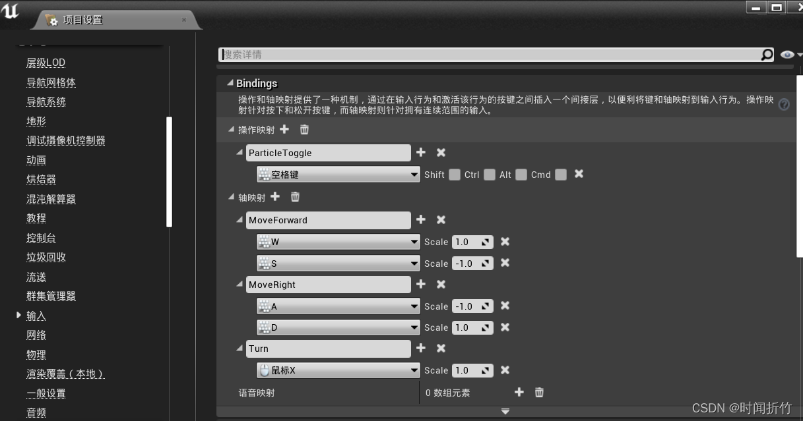Open the 垃圾回收 settings category
The width and height of the screenshot is (803, 421).
point(46,257)
